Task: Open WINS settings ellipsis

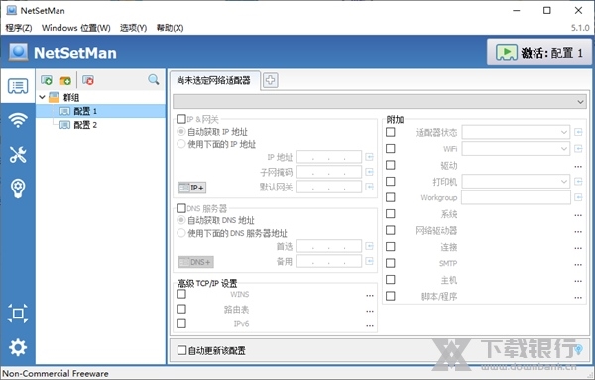Action: point(370,295)
